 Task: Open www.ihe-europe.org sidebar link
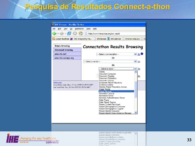(x=67, y=58)
